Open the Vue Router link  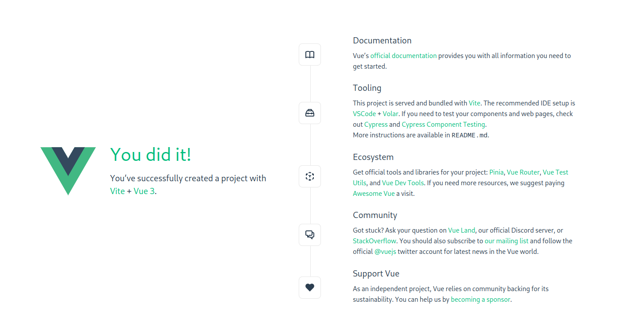523,172
